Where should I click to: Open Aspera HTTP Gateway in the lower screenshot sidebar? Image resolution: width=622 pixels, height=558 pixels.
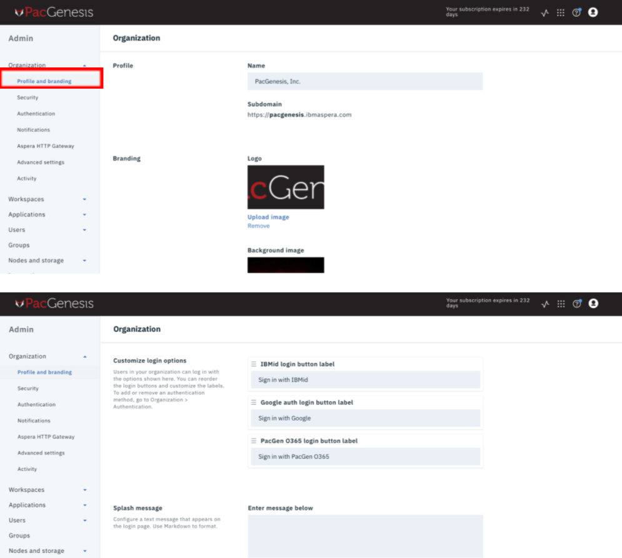46,437
